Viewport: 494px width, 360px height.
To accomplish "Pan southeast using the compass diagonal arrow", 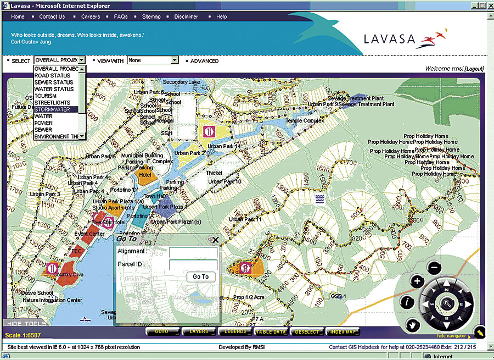I will click(461, 319).
